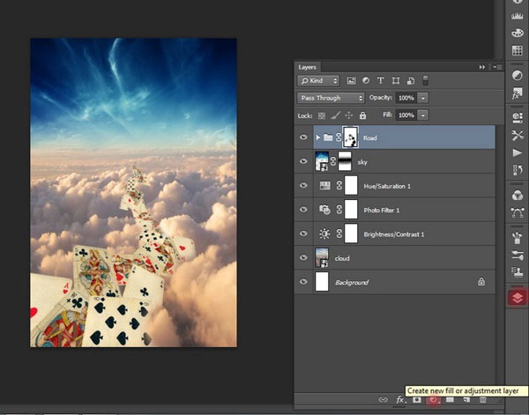Select the Background layer thumbnail

click(322, 281)
